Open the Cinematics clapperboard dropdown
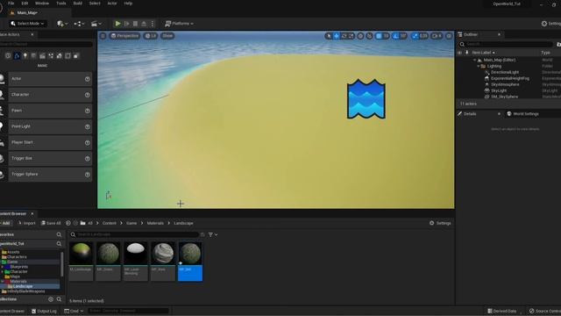The image size is (561, 316). 96,24
